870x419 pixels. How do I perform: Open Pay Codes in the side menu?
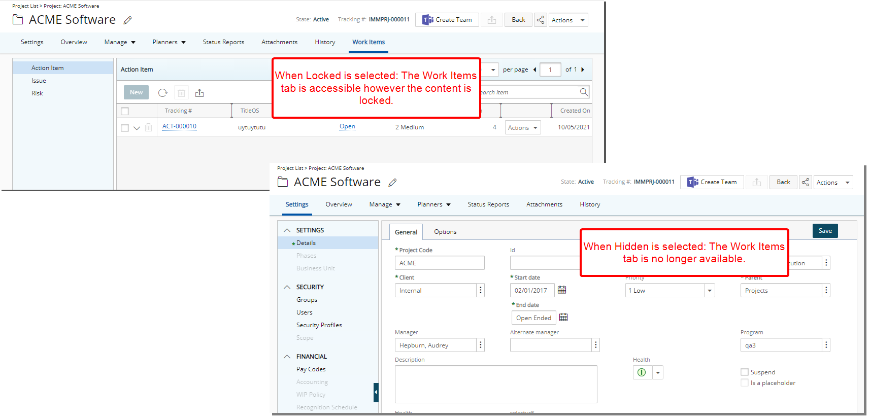[x=311, y=369]
